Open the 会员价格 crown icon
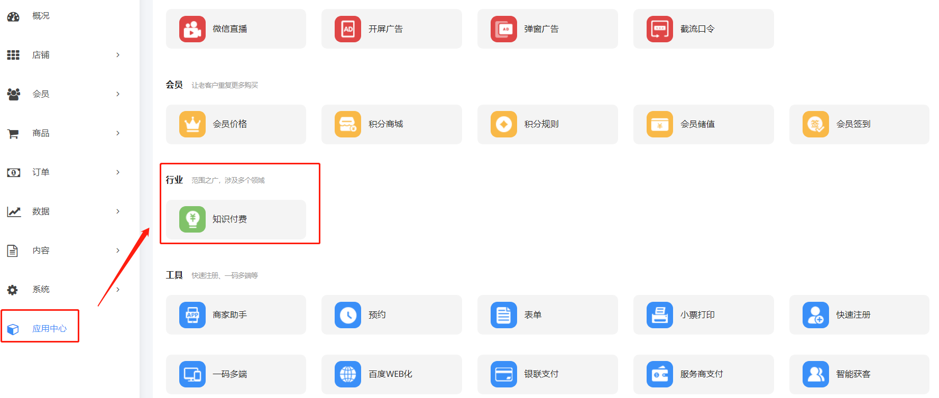Image resolution: width=939 pixels, height=398 pixels. (192, 124)
